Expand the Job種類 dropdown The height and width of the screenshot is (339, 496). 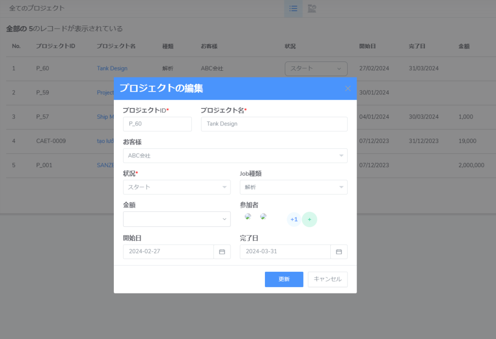[294, 187]
